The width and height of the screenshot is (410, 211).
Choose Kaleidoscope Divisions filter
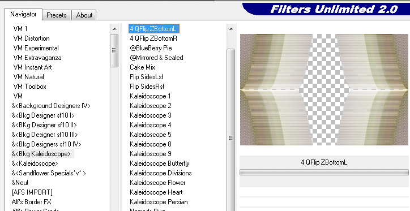161,173
